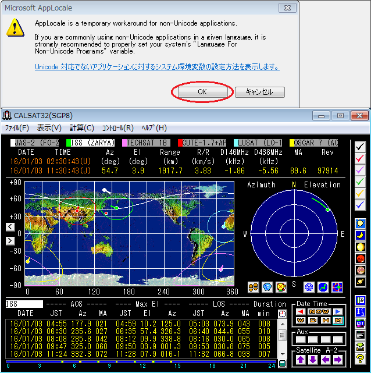Open the Unicode settings help link
Image resolution: width=371 pixels, height=373 pixels.
click(157, 67)
